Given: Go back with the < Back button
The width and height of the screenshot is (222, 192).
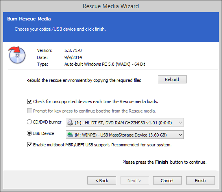Looking at the screenshot, I should [x=102, y=181].
